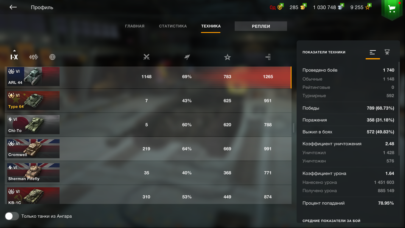Select the Type 64 tank row
This screenshot has height=228, width=405.
coord(148,101)
